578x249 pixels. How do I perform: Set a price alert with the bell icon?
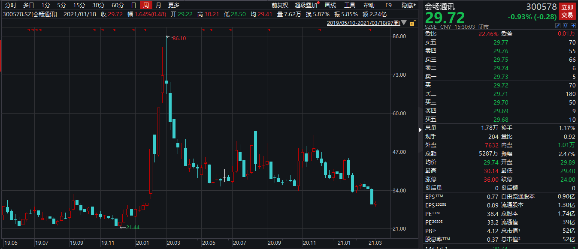566,26
